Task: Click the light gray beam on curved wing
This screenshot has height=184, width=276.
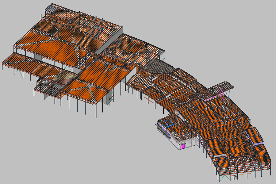Action: 219,156
